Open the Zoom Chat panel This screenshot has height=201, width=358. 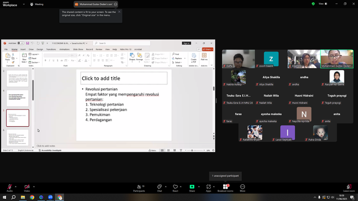point(159,188)
